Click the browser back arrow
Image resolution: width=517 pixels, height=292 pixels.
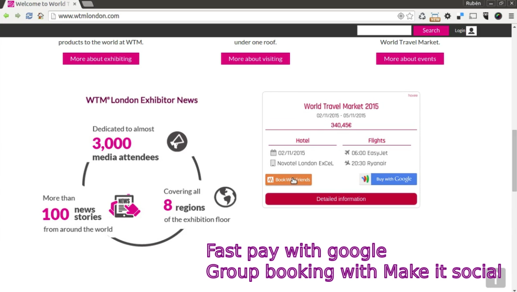pos(6,16)
